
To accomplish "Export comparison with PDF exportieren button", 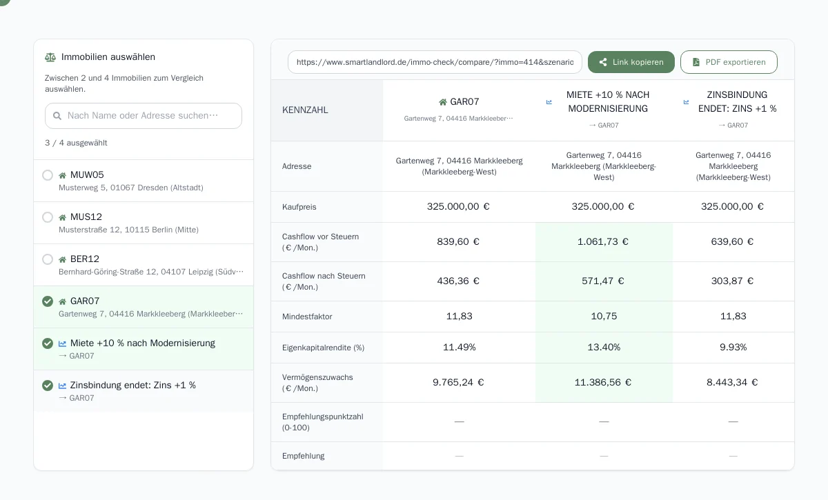I will point(729,62).
